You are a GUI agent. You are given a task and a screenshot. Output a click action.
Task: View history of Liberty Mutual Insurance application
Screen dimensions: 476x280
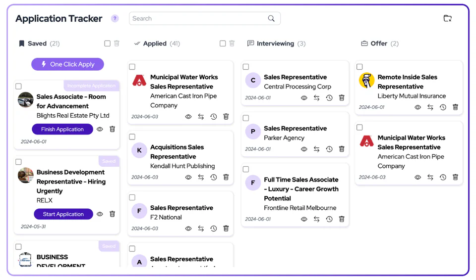click(443, 107)
